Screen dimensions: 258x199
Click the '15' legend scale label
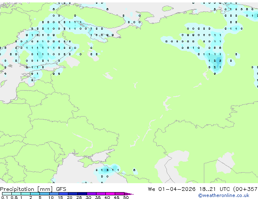60,197
